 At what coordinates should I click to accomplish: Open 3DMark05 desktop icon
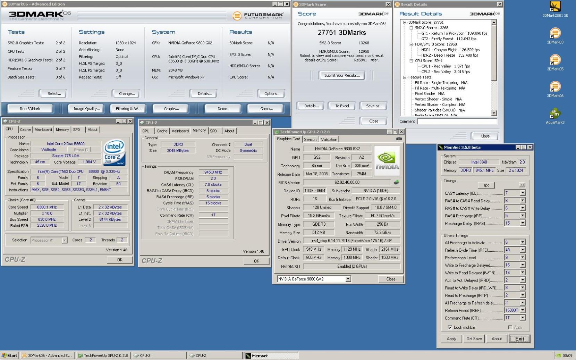(555, 63)
